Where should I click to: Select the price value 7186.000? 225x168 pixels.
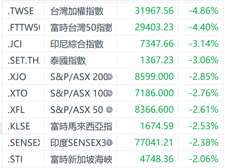154,93
